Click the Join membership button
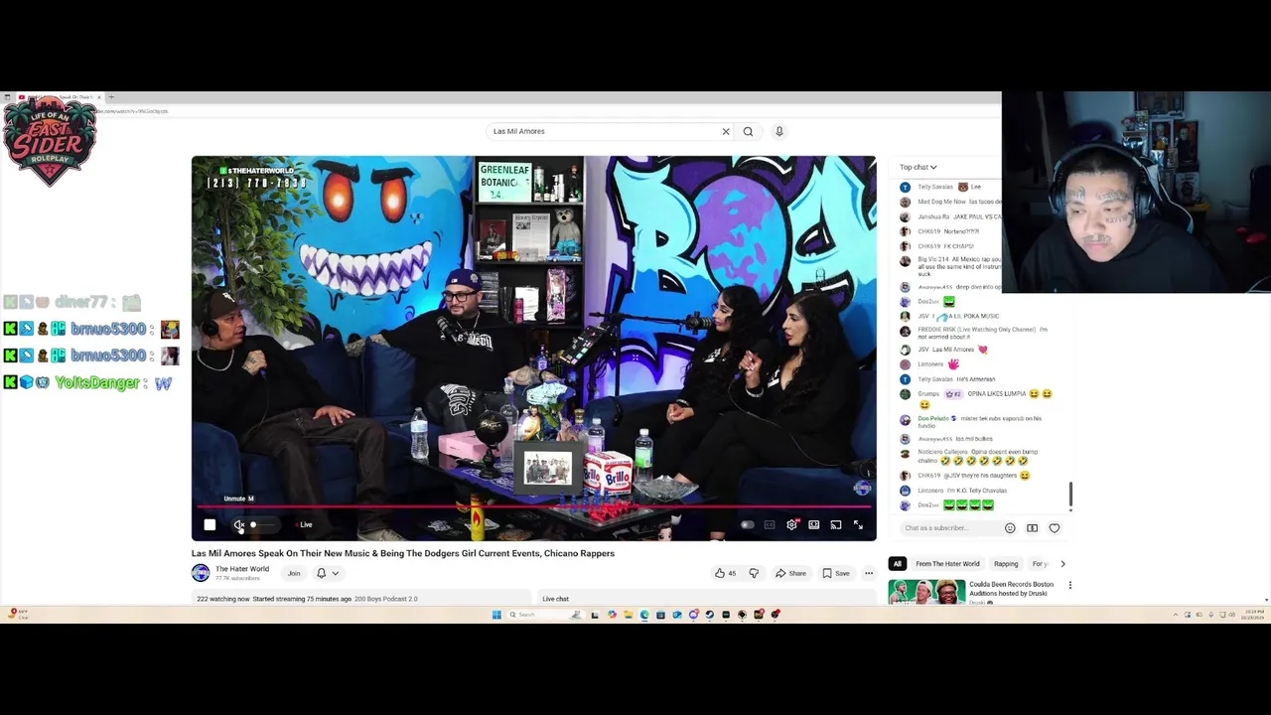The height and width of the screenshot is (715, 1271). [294, 573]
